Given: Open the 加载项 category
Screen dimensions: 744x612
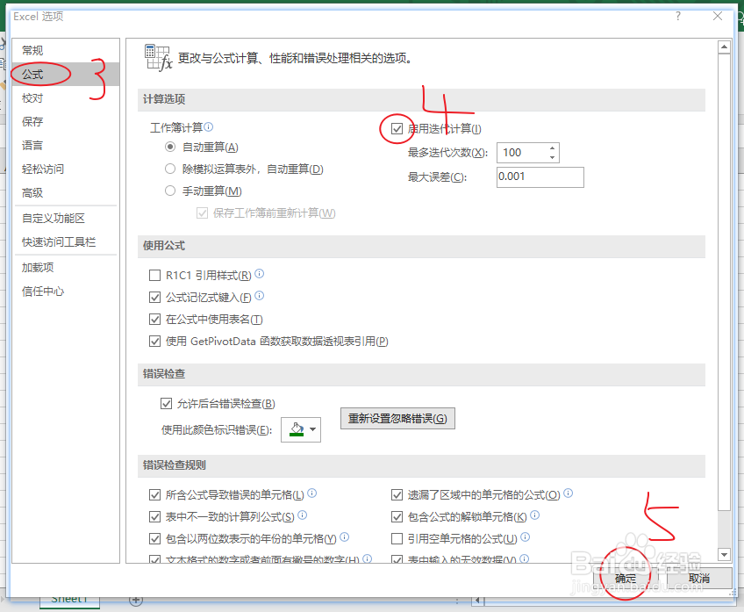Looking at the screenshot, I should pos(66,267).
